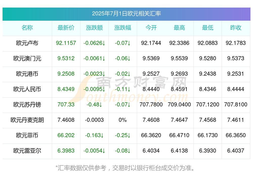Click the 欧元卢布 row name
The width and height of the screenshot is (253, 176).
click(x=27, y=43)
